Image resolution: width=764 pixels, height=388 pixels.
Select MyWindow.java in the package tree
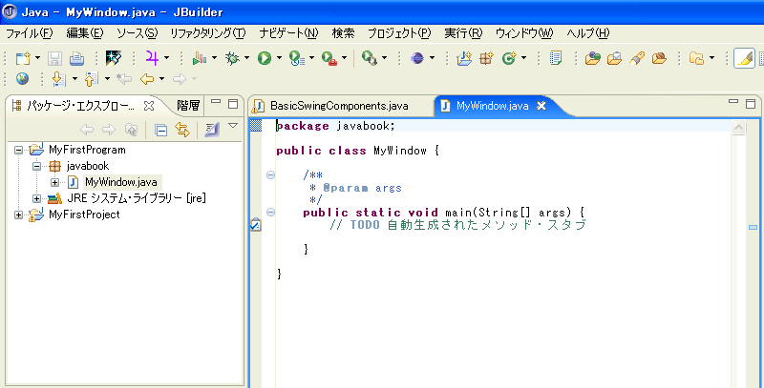click(x=120, y=182)
